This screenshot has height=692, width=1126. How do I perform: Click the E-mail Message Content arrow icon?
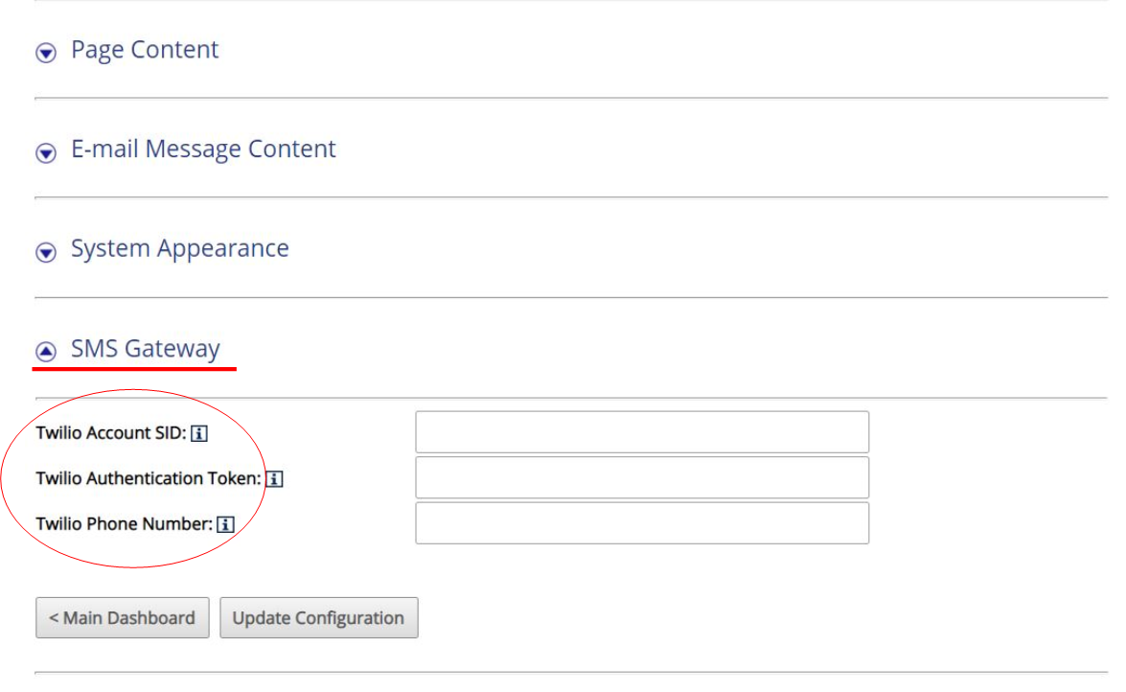click(x=46, y=152)
